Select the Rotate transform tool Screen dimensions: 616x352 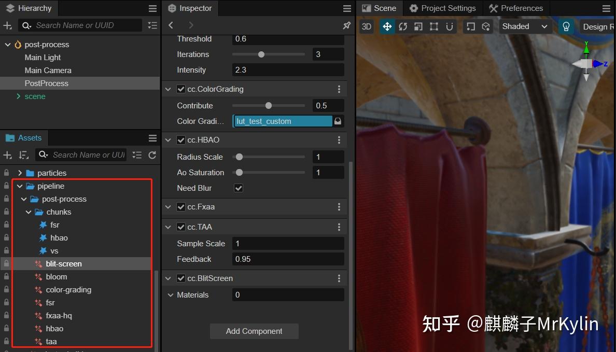pyautogui.click(x=403, y=26)
